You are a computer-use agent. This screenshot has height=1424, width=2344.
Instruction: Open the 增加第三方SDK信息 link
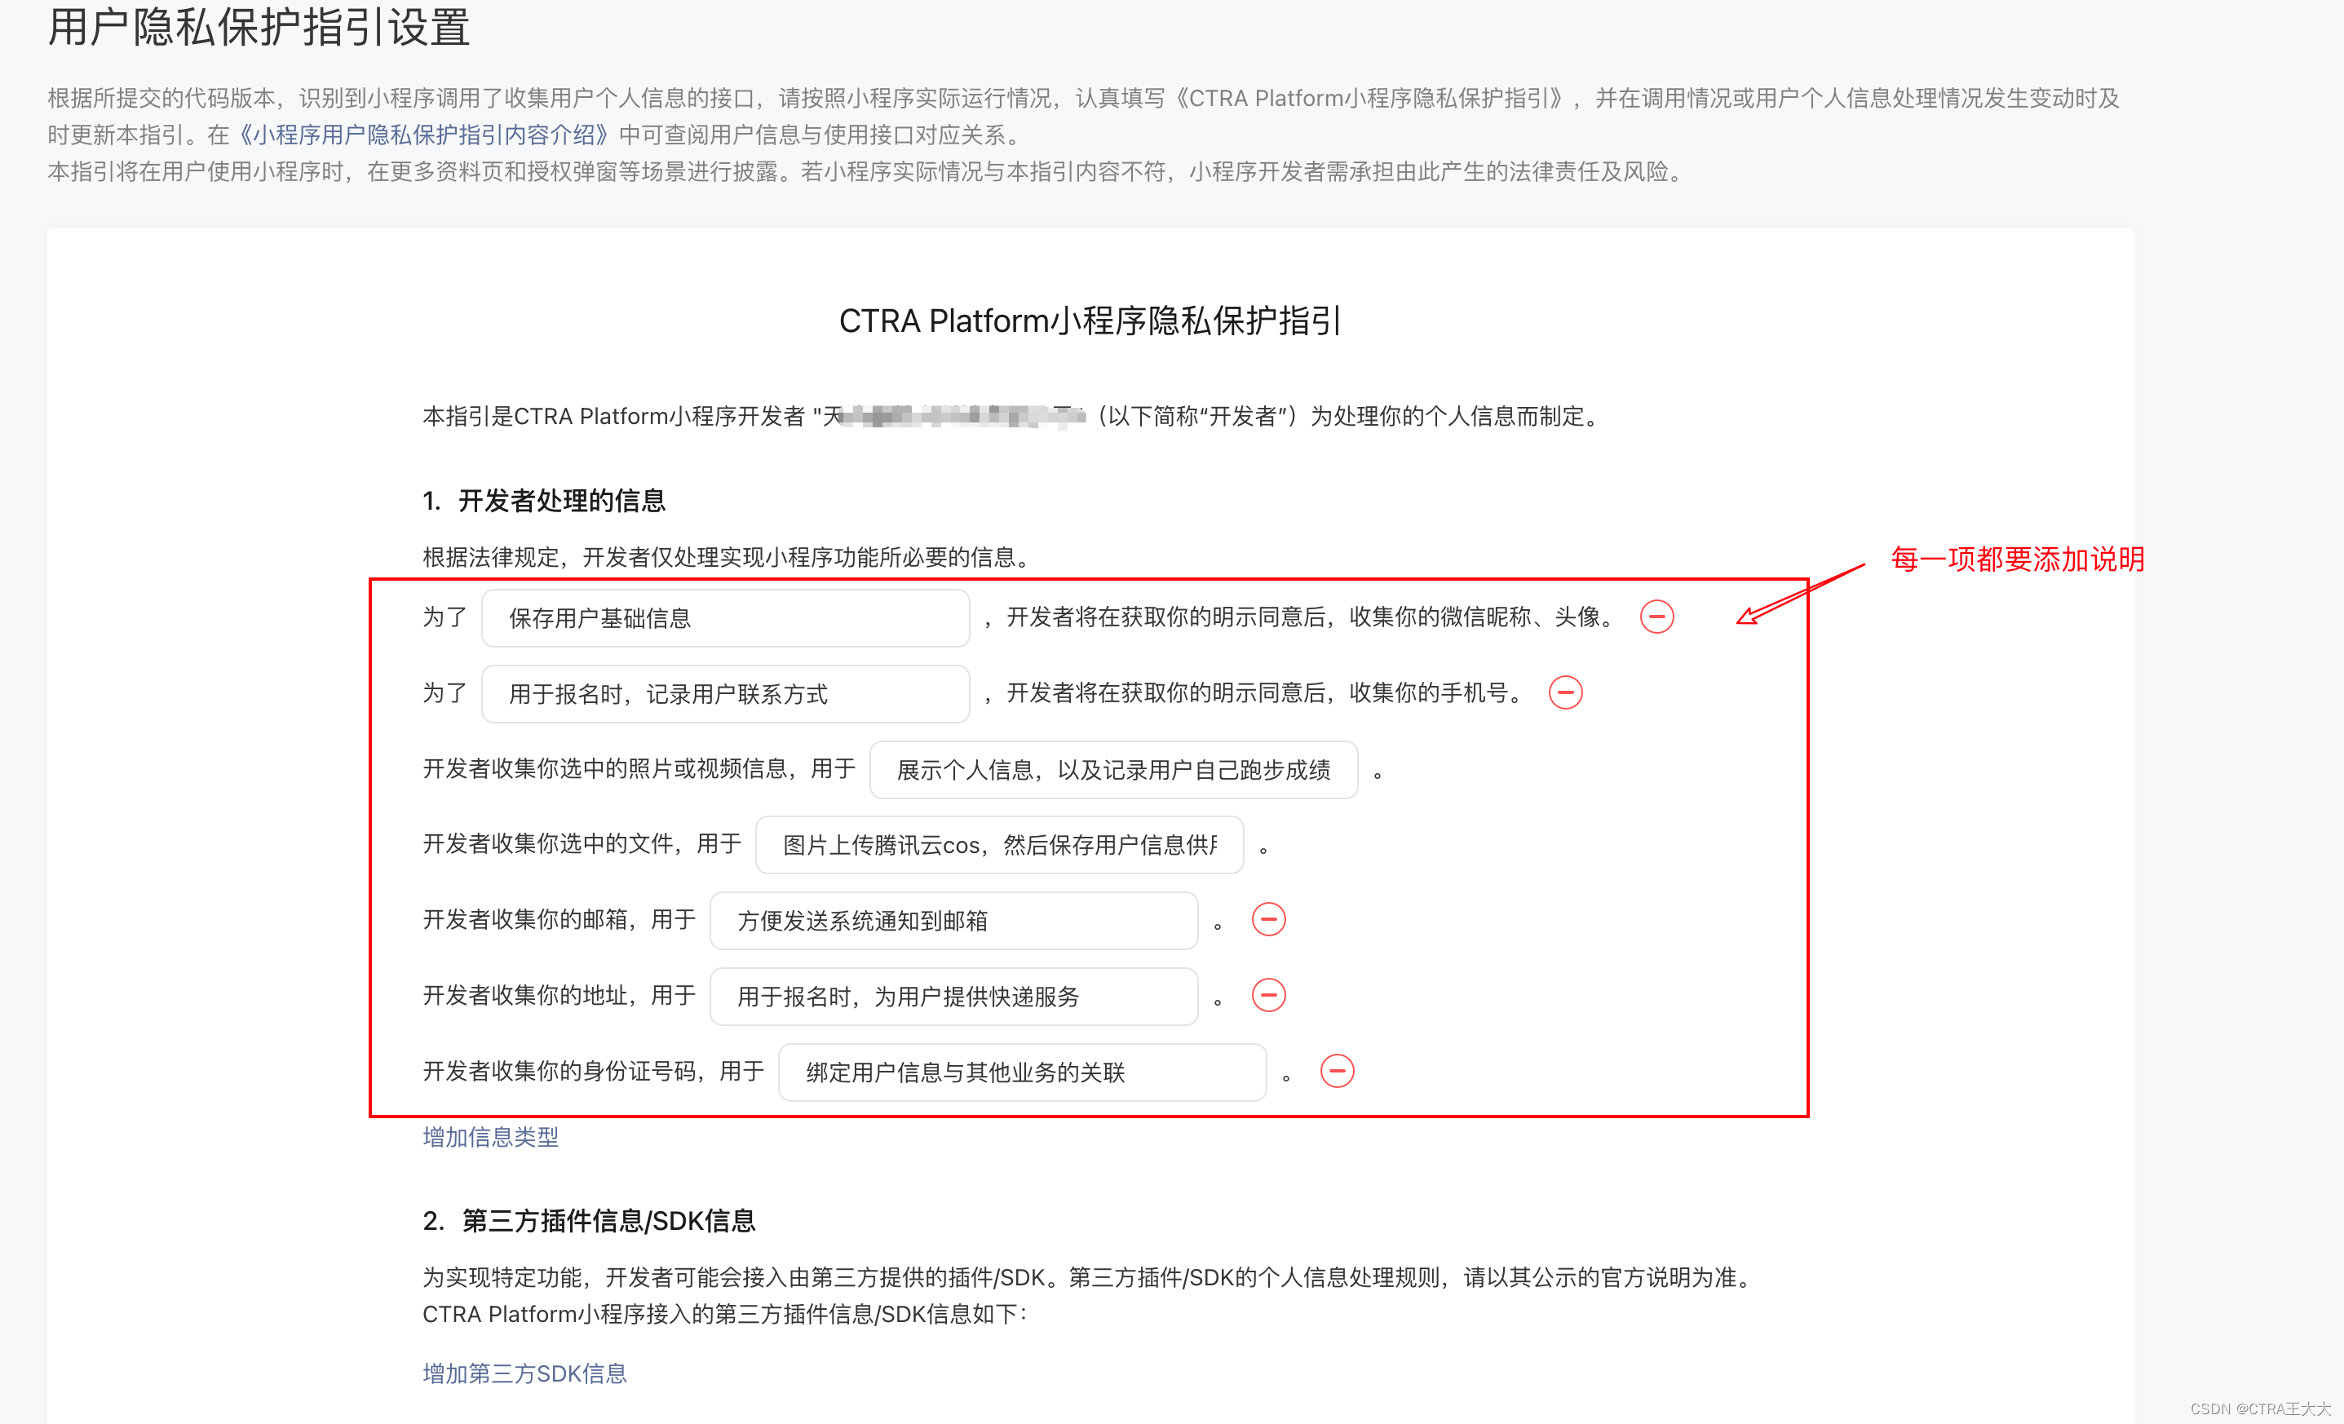pyautogui.click(x=525, y=1373)
